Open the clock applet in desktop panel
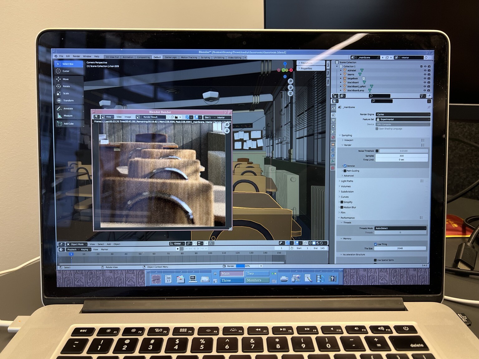 (156, 279)
